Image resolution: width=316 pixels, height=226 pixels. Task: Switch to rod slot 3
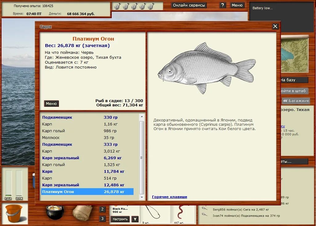102,219
